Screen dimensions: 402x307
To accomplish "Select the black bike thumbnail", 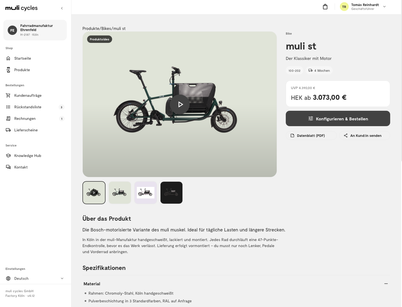I will pyautogui.click(x=171, y=193).
